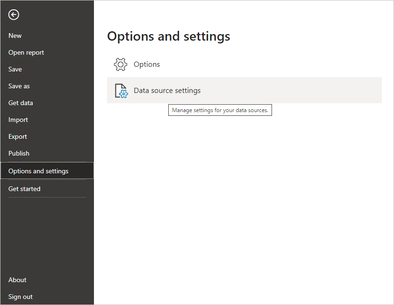Select Export from the sidebar

point(17,136)
